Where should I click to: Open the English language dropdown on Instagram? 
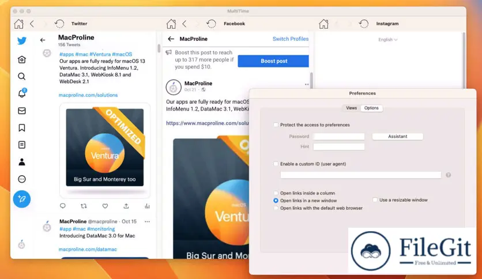387,40
